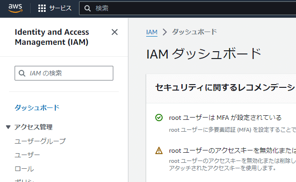Click the green check MFA status icon
Viewport: 296px width, 182px height.
click(x=159, y=118)
